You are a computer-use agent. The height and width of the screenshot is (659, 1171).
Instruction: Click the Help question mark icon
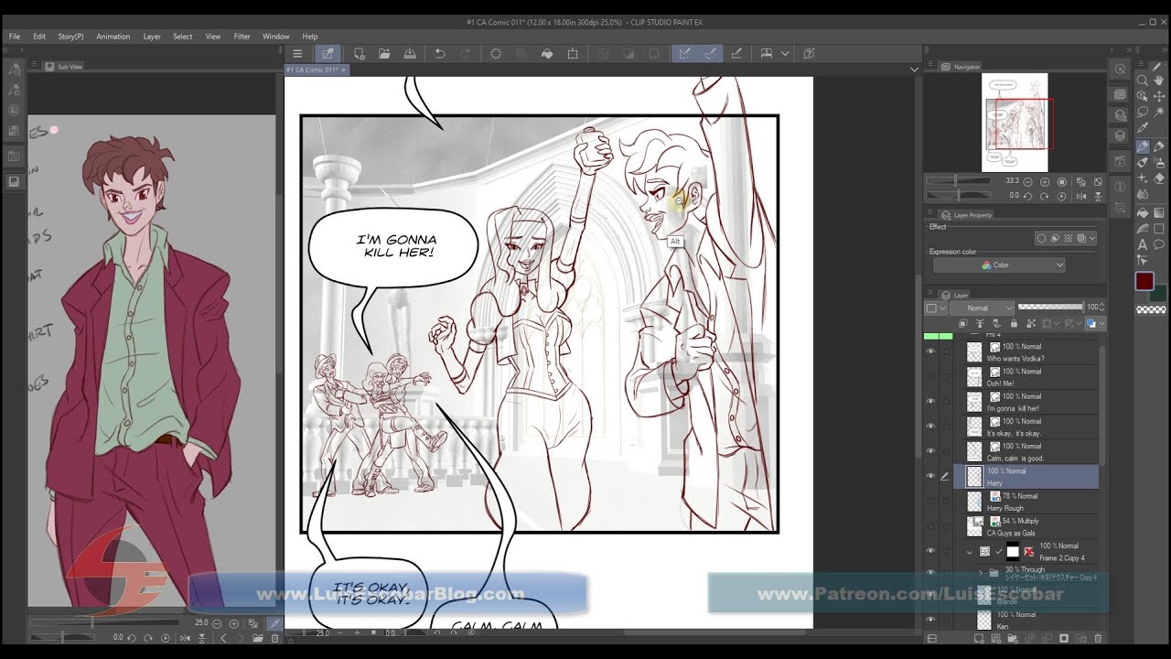(809, 53)
